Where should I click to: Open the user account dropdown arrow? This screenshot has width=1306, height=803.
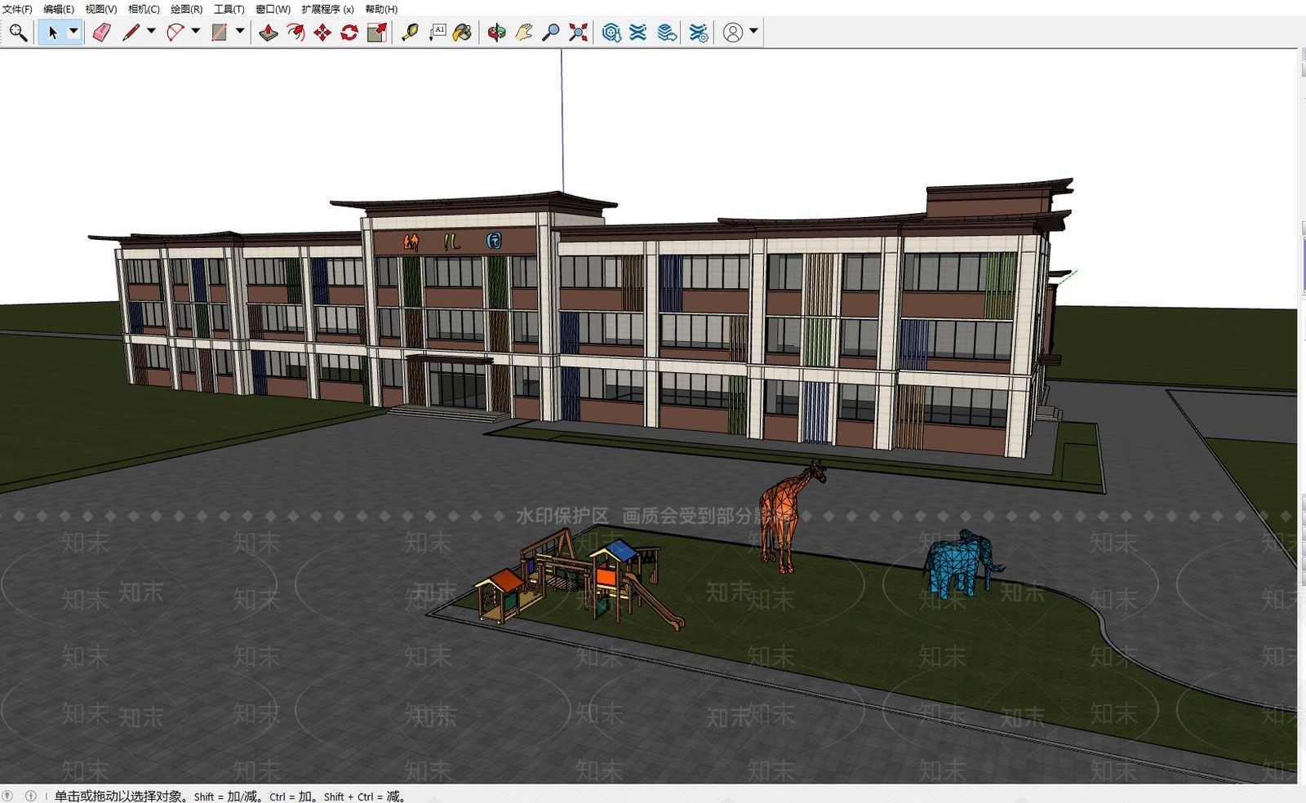click(x=753, y=32)
